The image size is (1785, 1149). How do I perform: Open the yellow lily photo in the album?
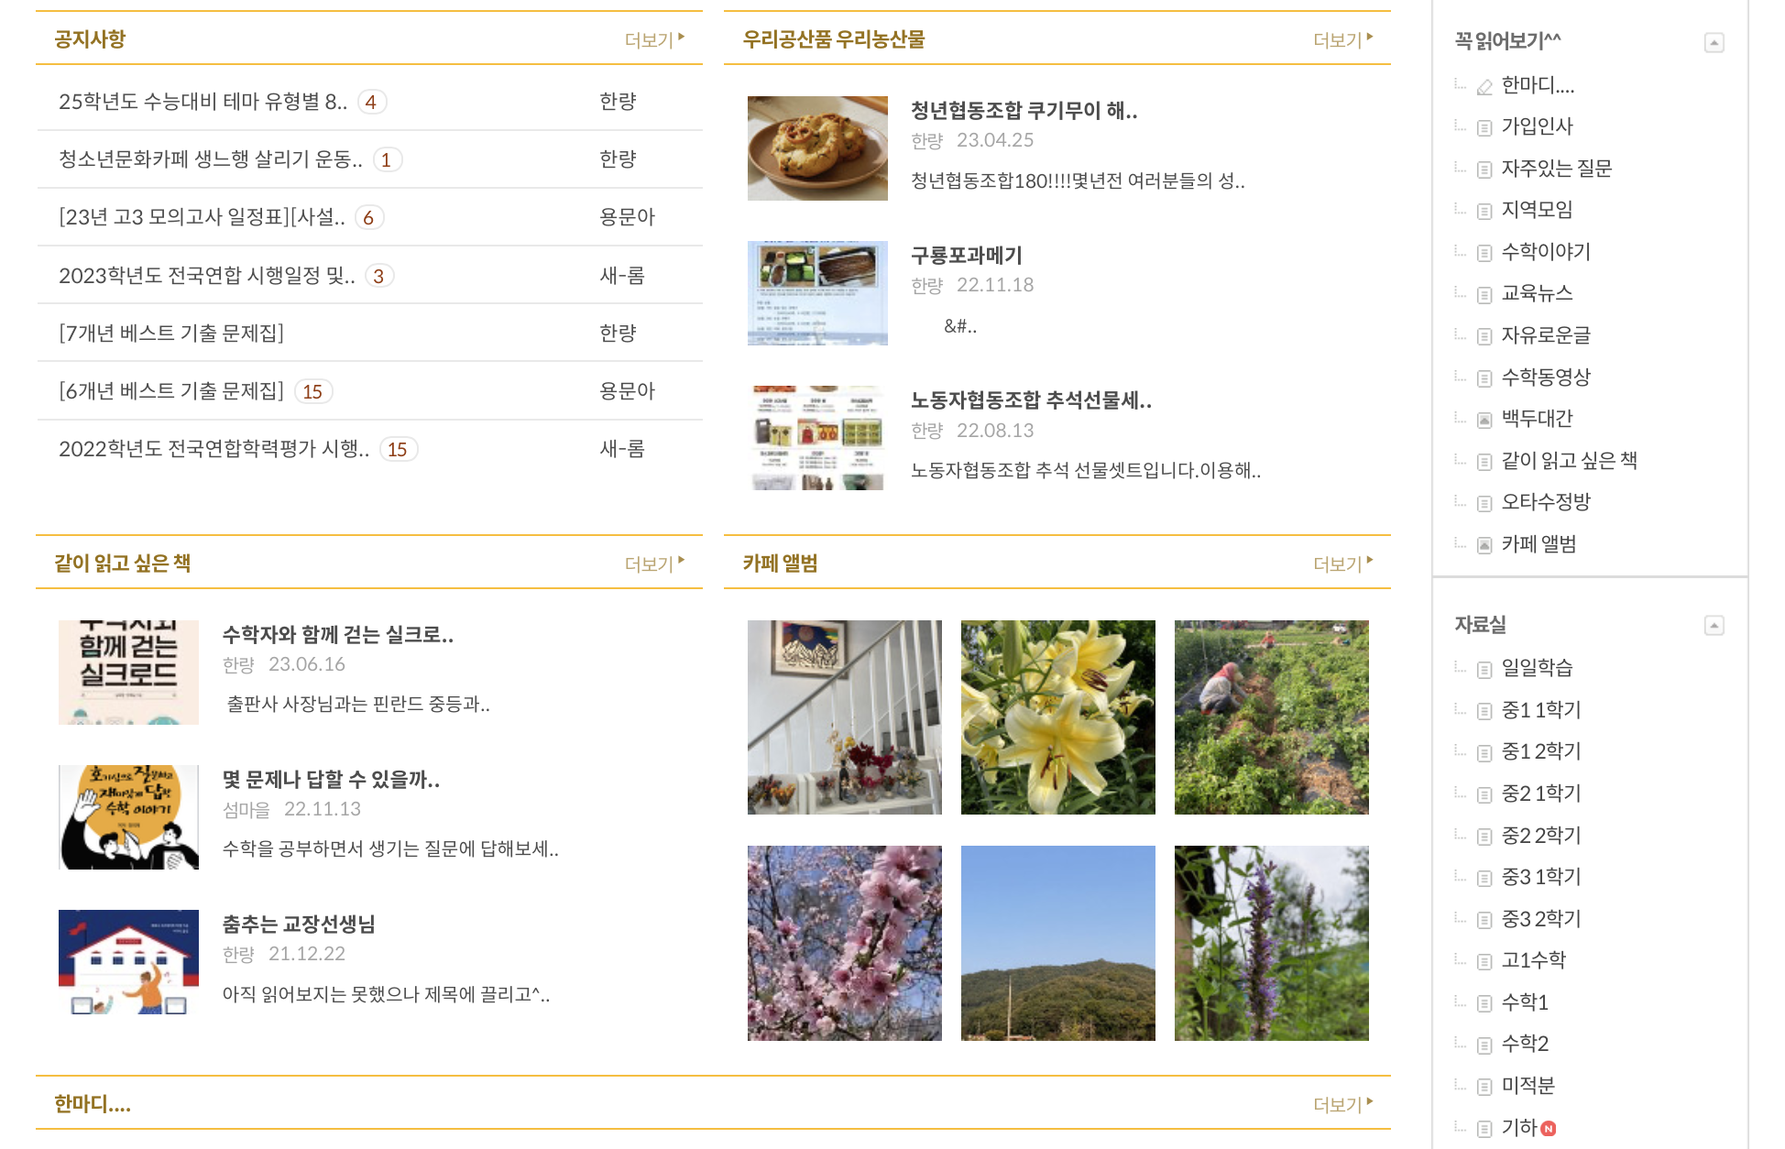tap(1057, 717)
